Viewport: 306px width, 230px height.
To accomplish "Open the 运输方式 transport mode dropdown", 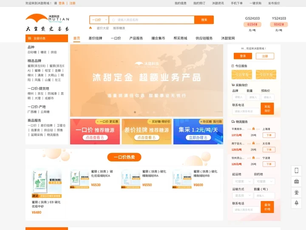I will coord(243,195).
